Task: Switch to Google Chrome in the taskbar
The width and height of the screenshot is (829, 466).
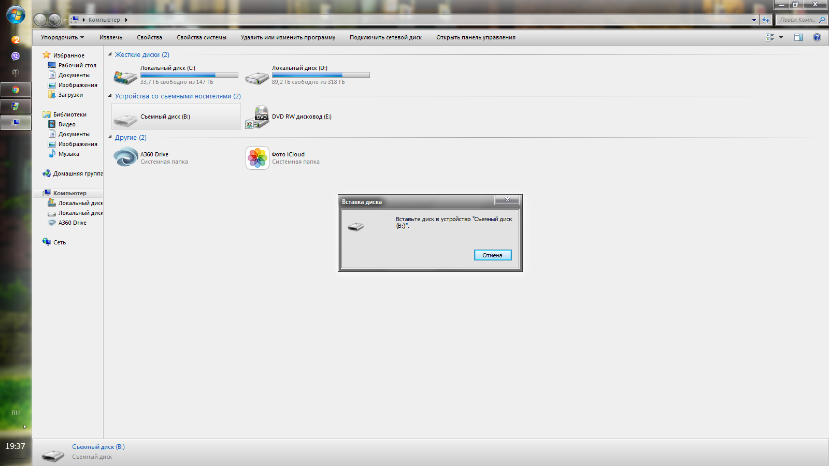Action: click(16, 90)
